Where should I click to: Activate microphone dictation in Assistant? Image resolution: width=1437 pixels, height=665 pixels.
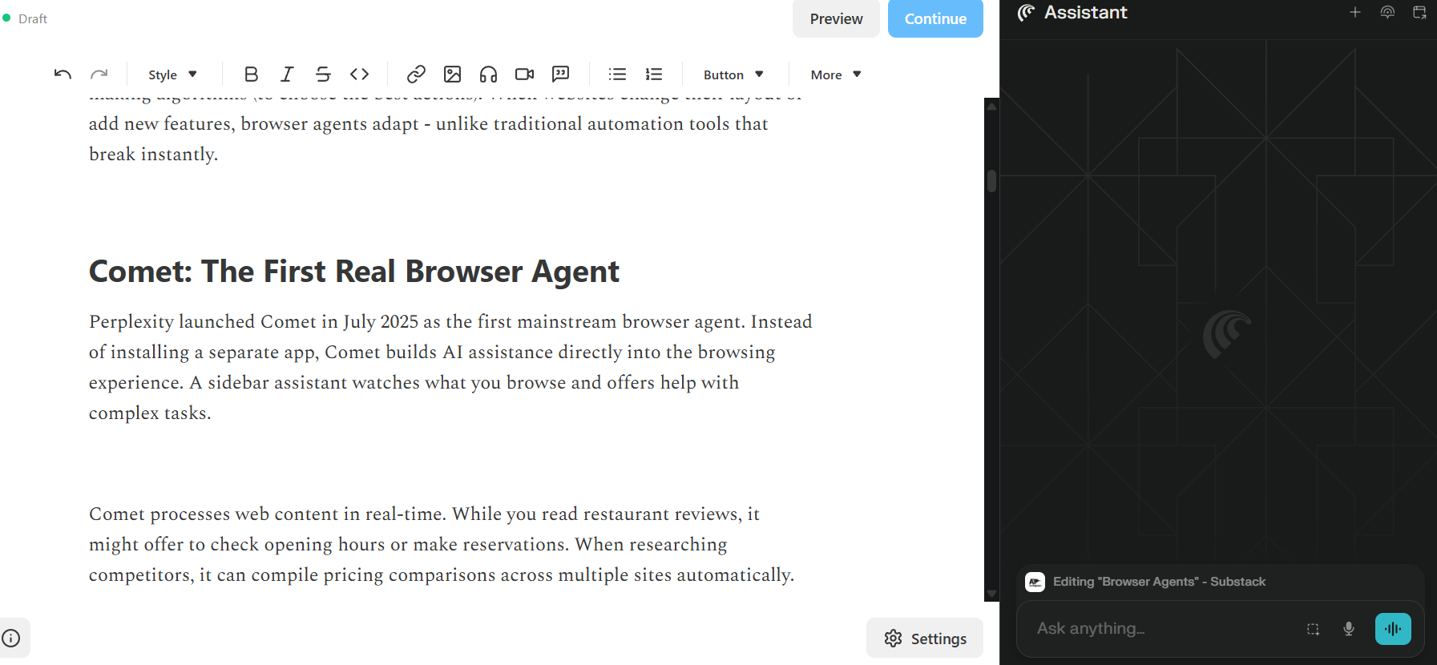pos(1349,629)
